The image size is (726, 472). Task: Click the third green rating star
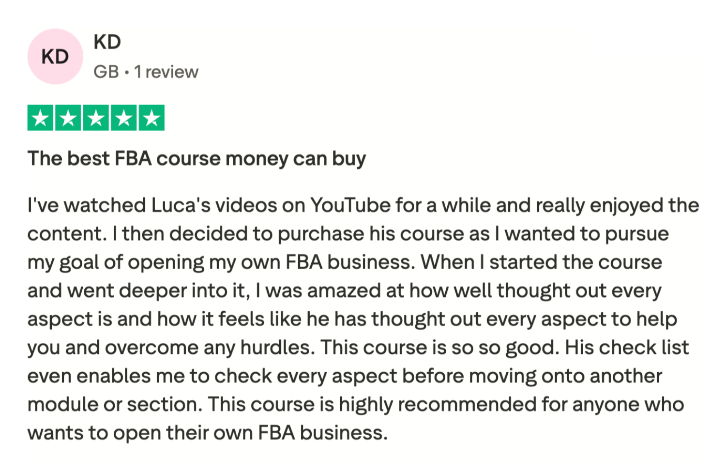click(96, 118)
